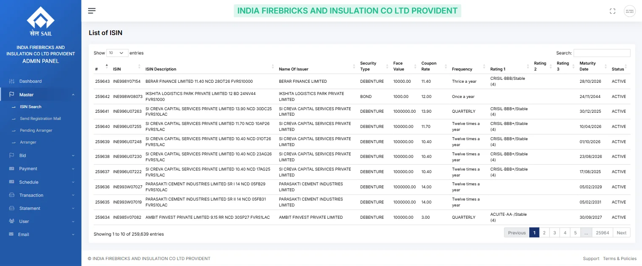Open the show entries dropdown
The width and height of the screenshot is (642, 266).
coord(117,53)
